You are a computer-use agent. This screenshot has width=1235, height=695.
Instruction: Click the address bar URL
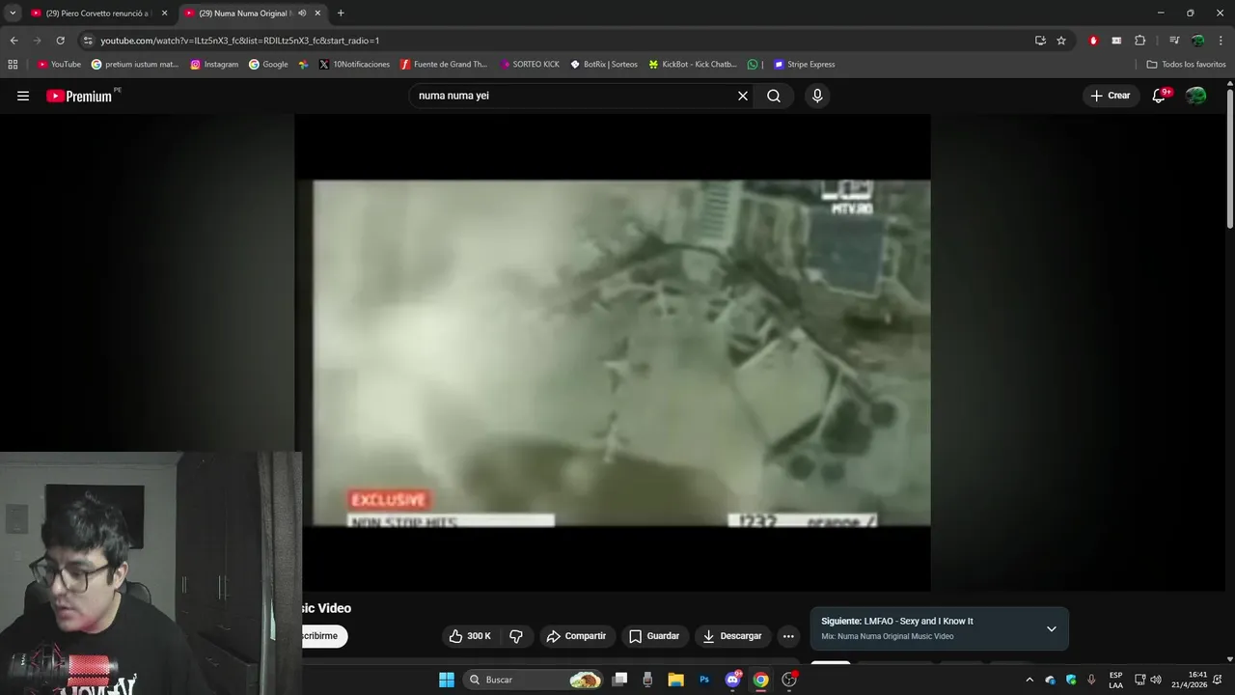240,41
